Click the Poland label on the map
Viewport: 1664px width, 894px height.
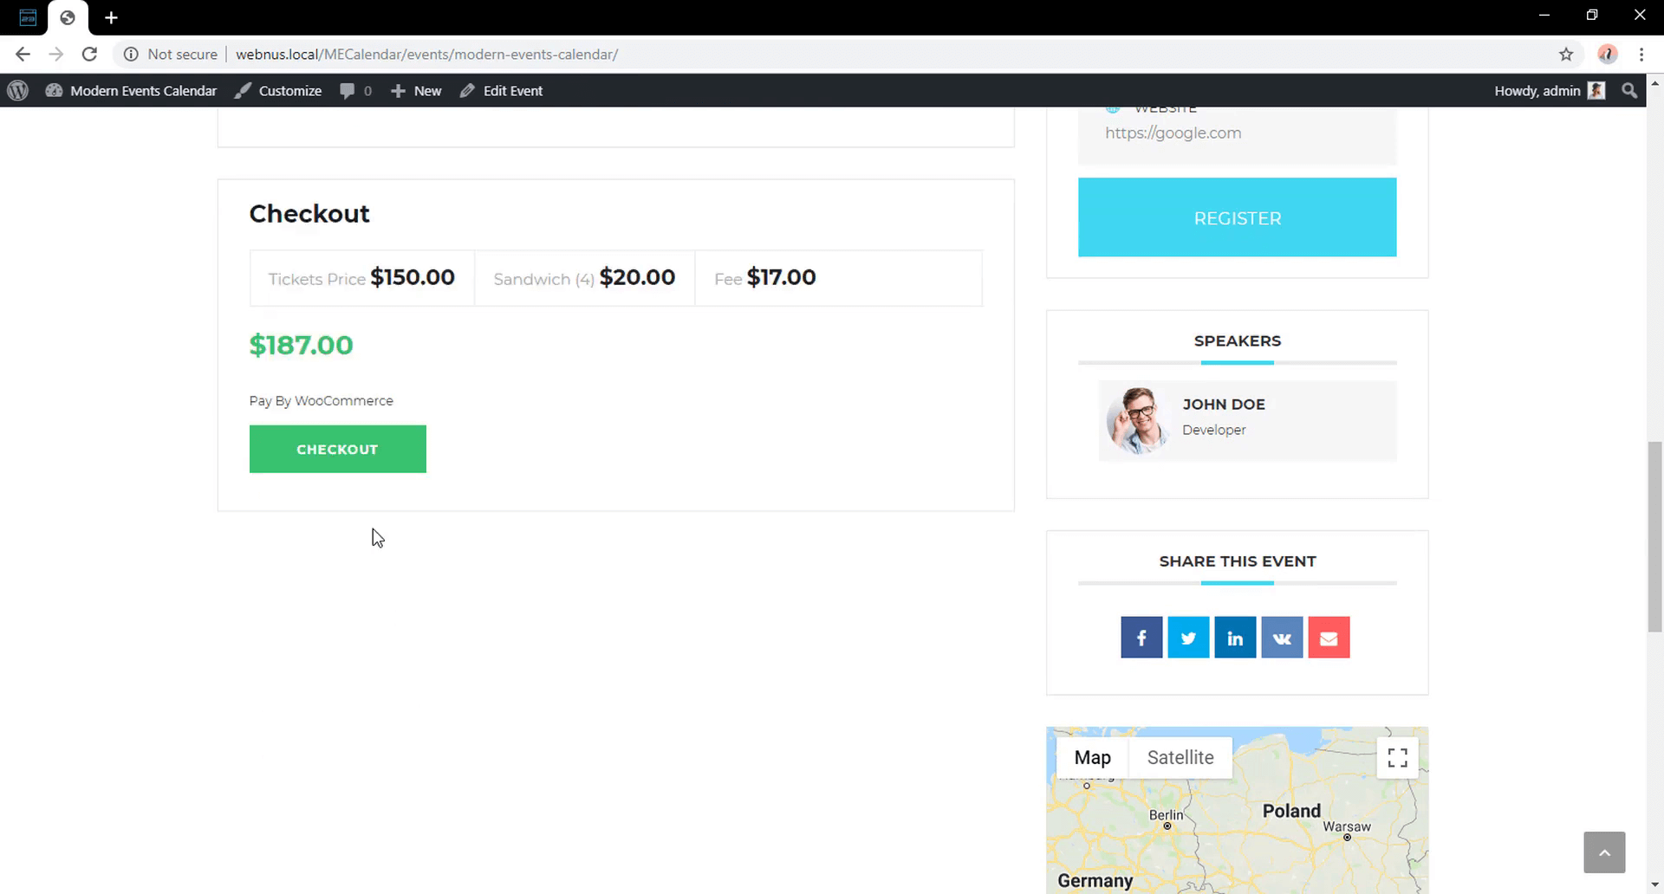pos(1291,811)
